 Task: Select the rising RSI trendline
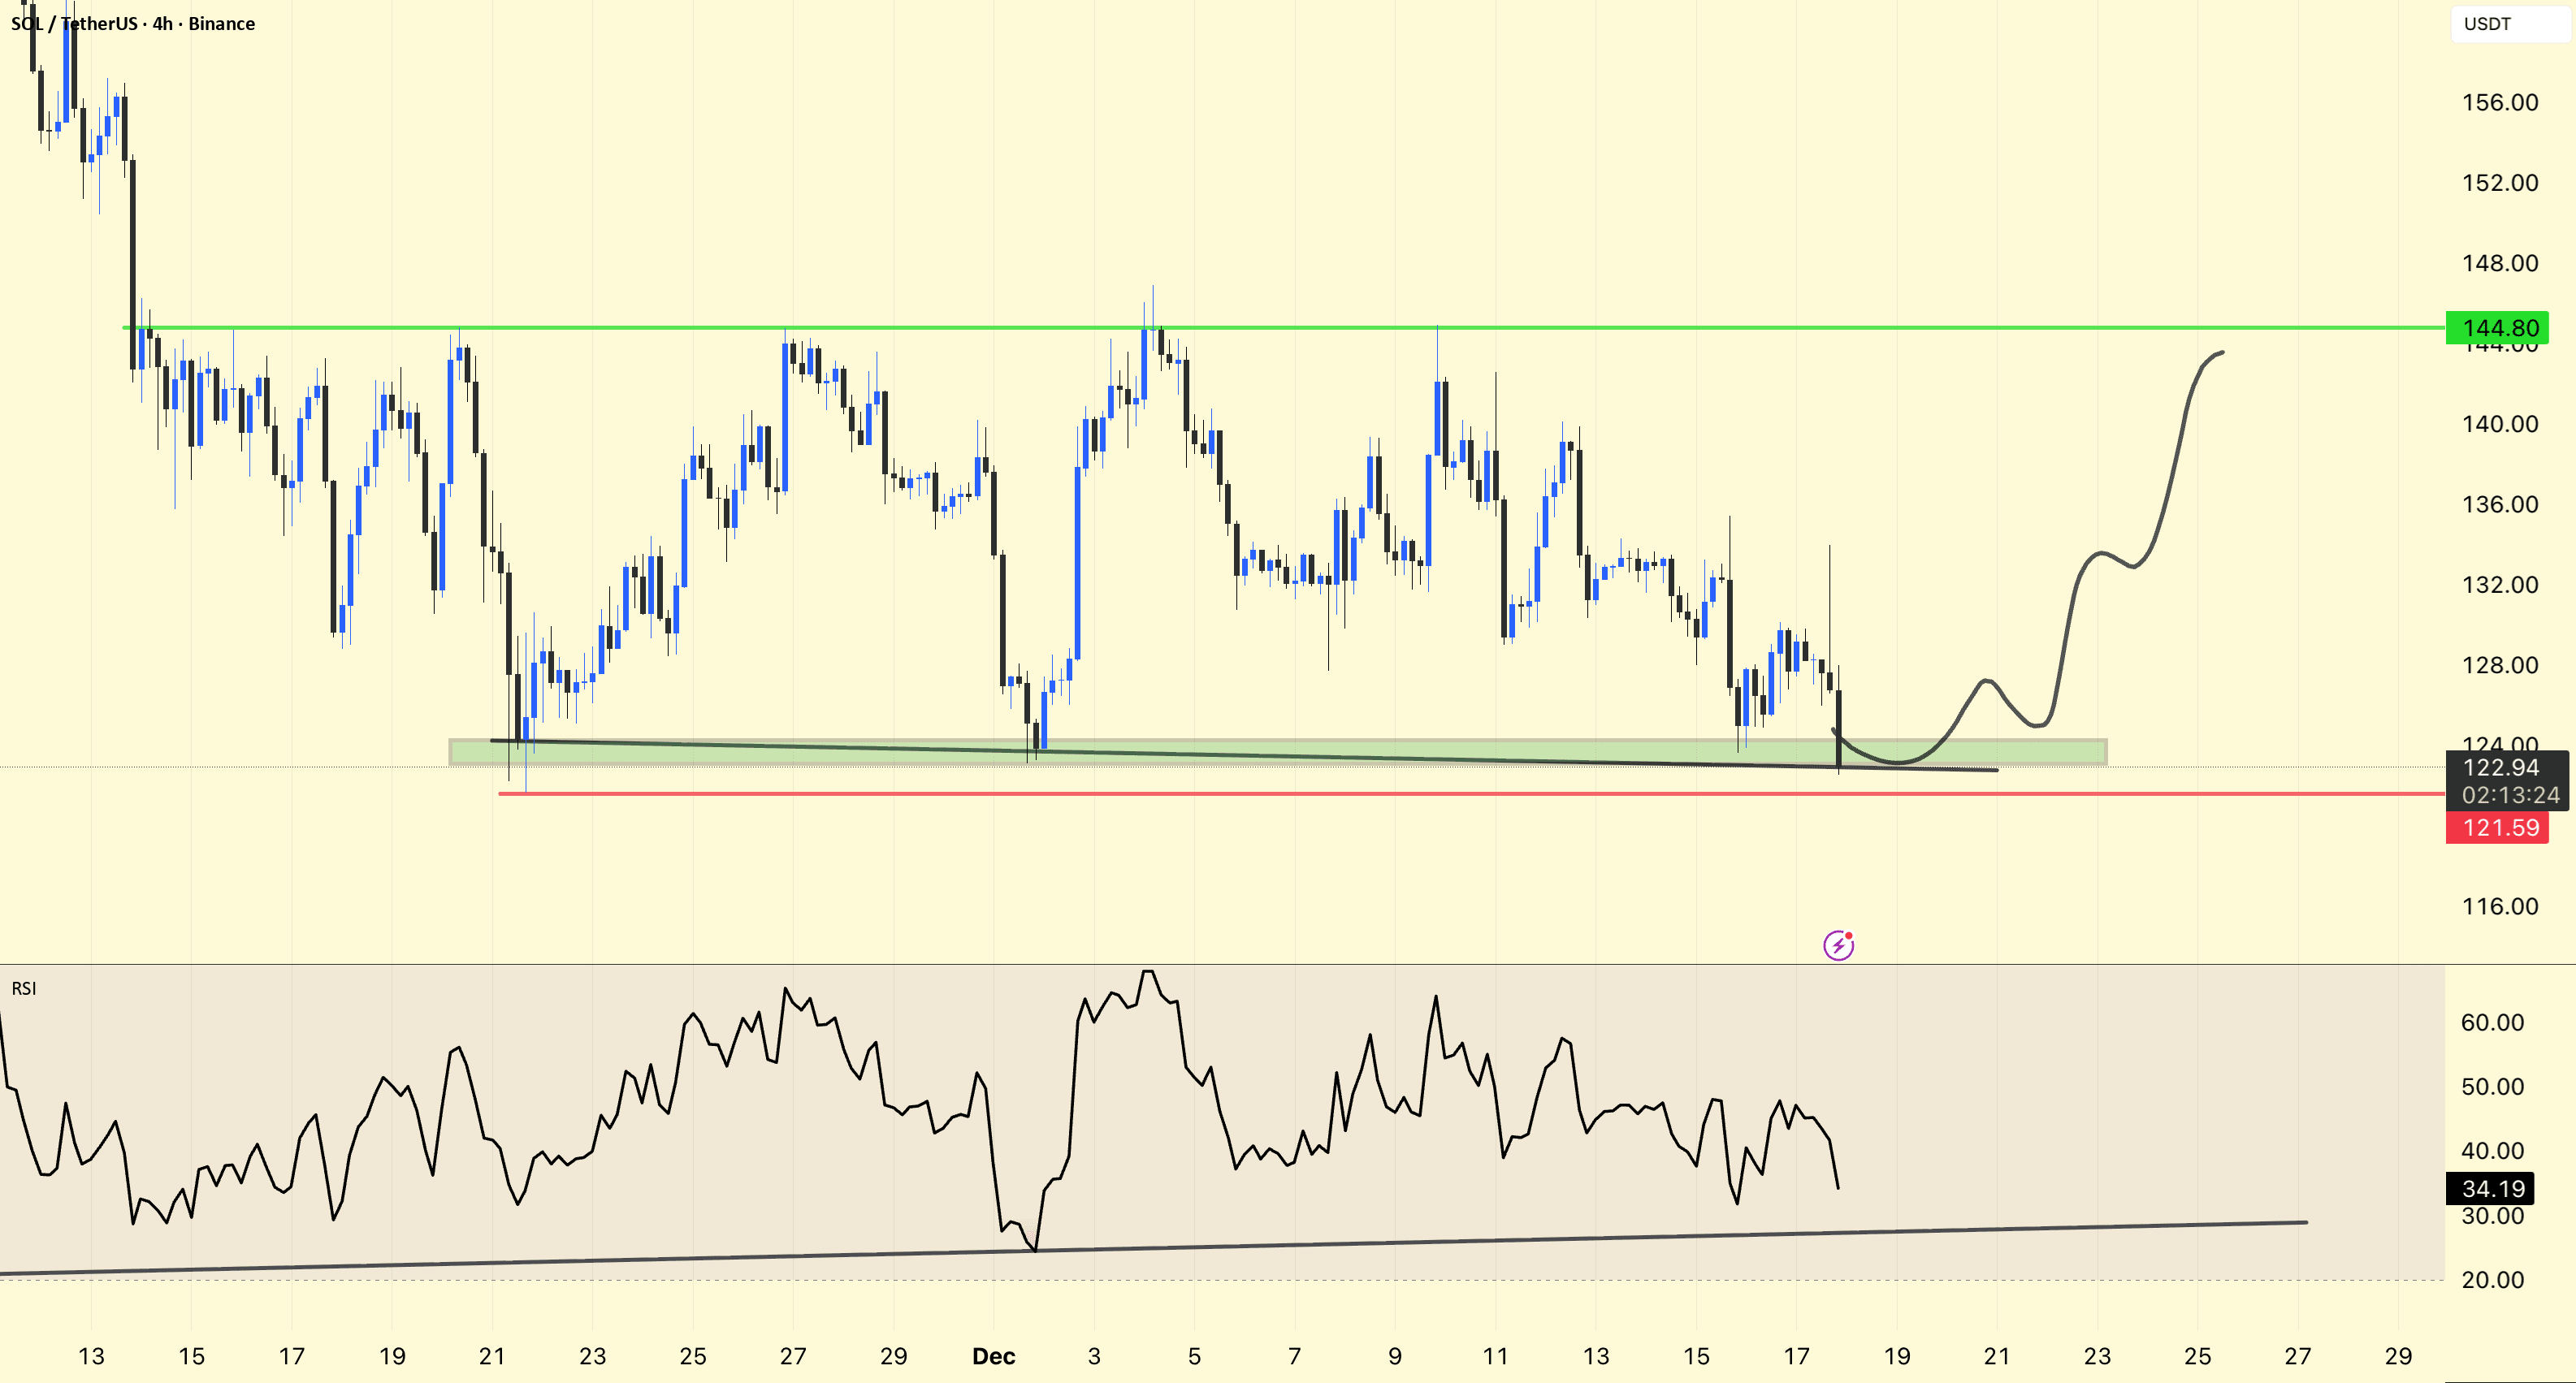(1500, 1240)
